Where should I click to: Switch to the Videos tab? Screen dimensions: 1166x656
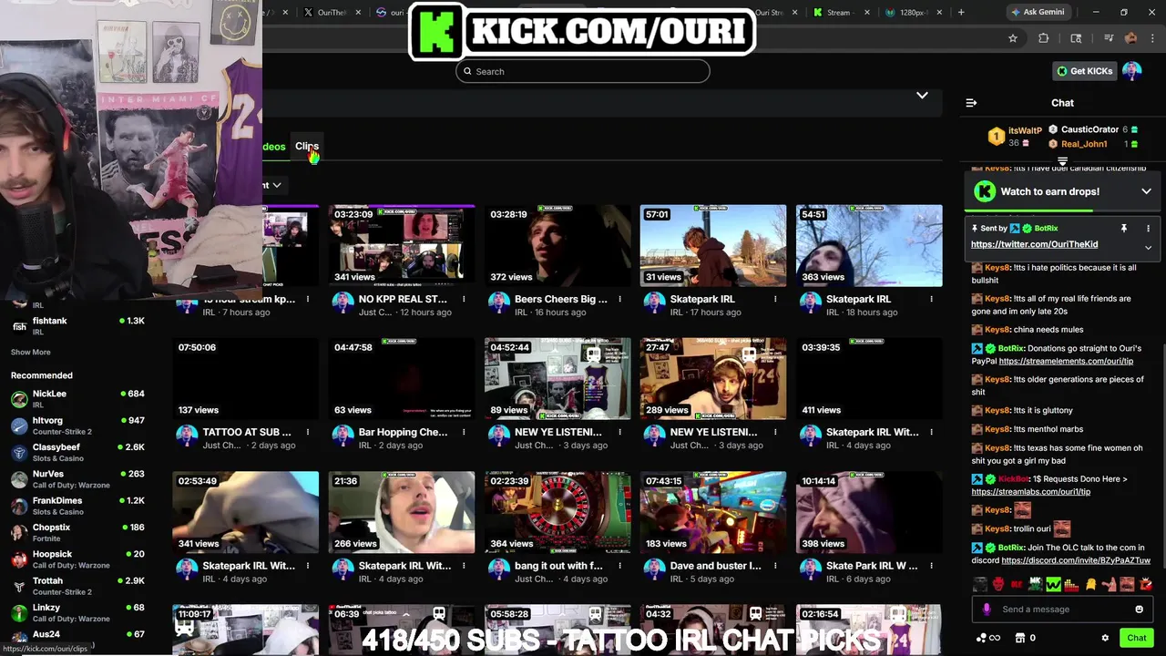[274, 146]
